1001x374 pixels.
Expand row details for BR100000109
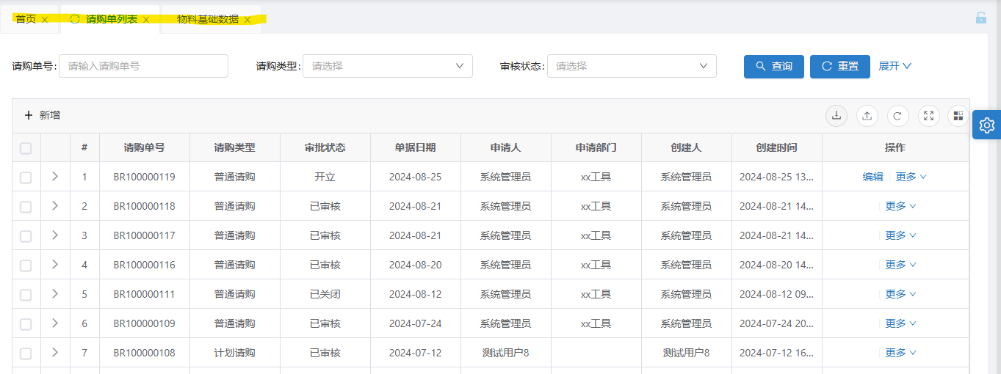[55, 323]
